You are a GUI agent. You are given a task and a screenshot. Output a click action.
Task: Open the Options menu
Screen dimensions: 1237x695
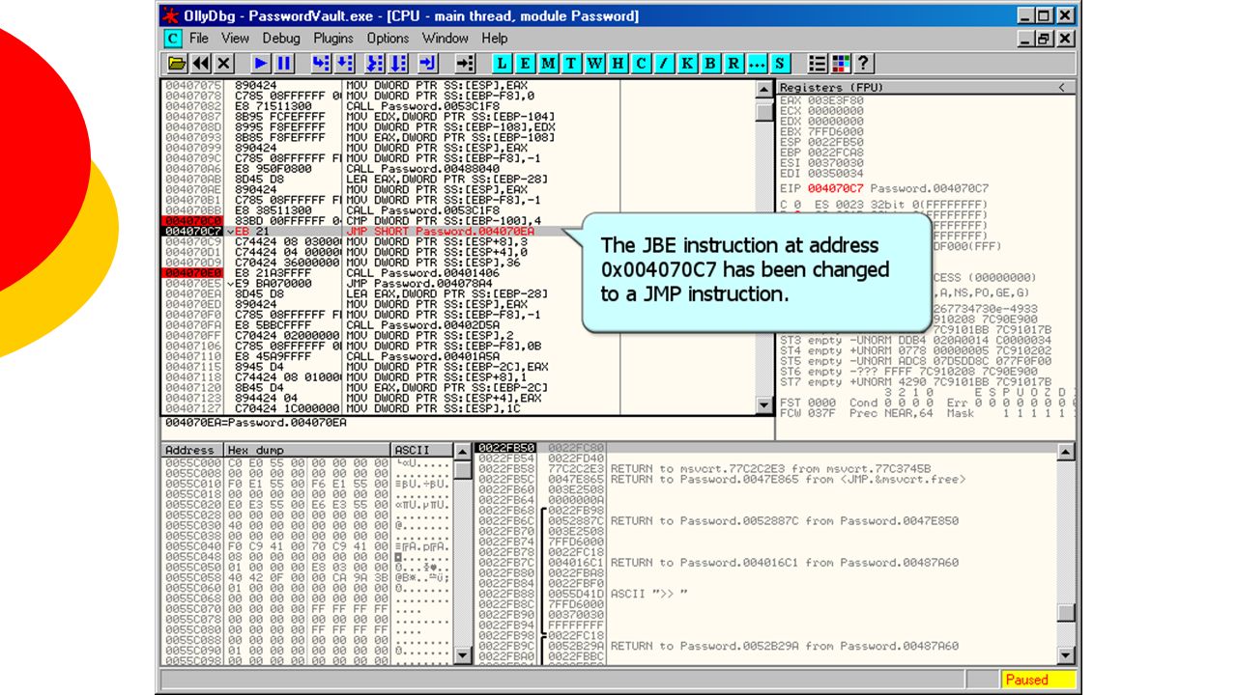tap(388, 39)
